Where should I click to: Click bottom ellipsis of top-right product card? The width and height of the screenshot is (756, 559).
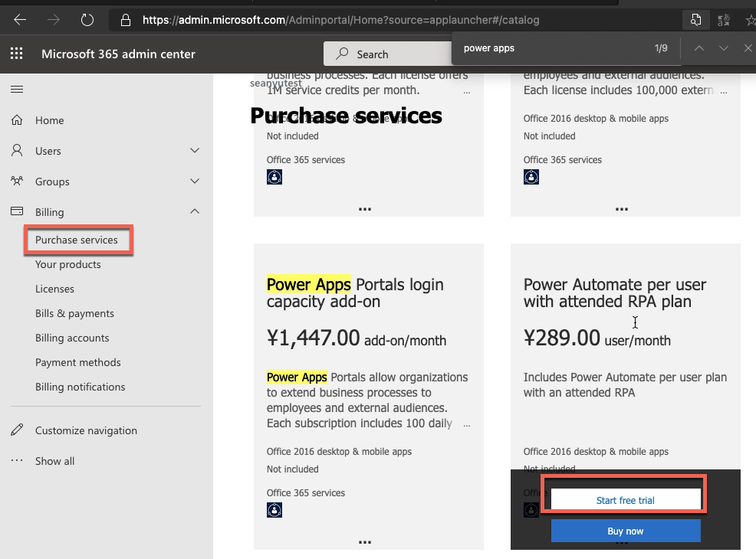(x=622, y=209)
